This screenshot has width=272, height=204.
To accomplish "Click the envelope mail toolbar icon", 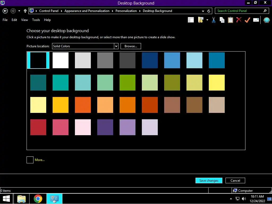I will tap(256, 20).
